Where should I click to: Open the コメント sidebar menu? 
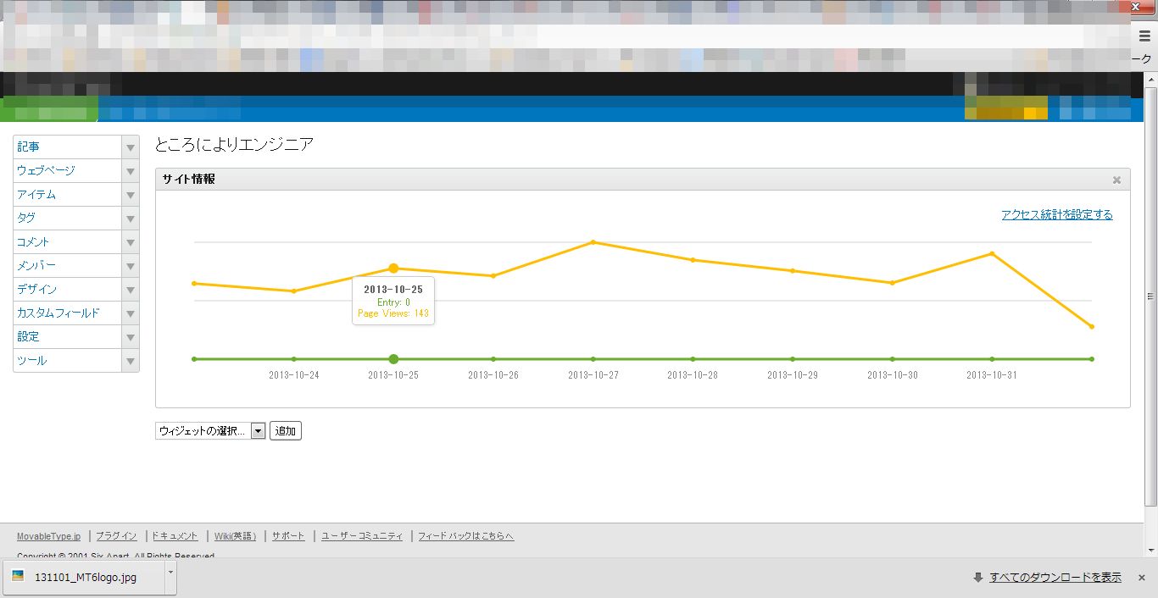click(68, 242)
